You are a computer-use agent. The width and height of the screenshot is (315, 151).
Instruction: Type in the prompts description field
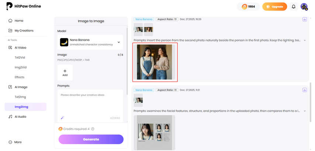tap(90, 103)
